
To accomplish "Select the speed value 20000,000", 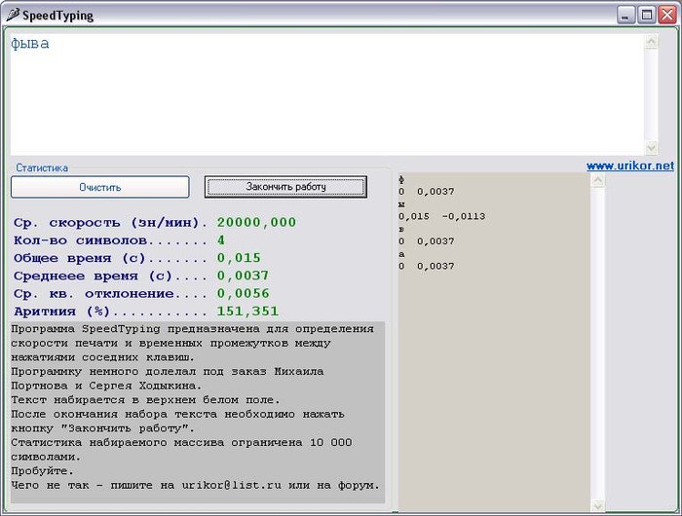I will (256, 222).
